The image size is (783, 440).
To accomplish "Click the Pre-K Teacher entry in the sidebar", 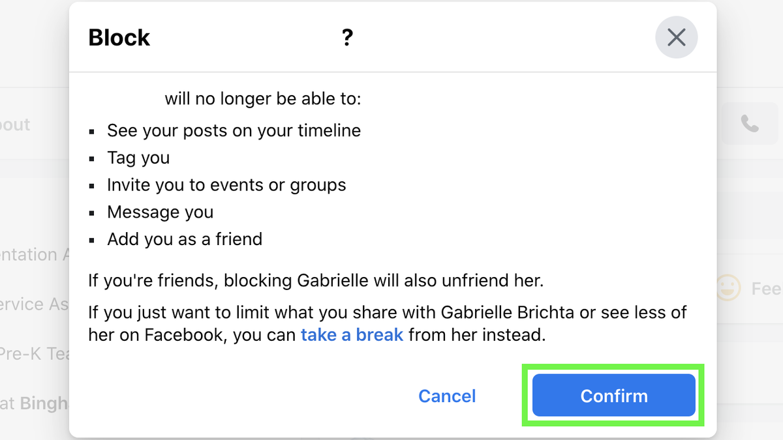I will (x=29, y=354).
